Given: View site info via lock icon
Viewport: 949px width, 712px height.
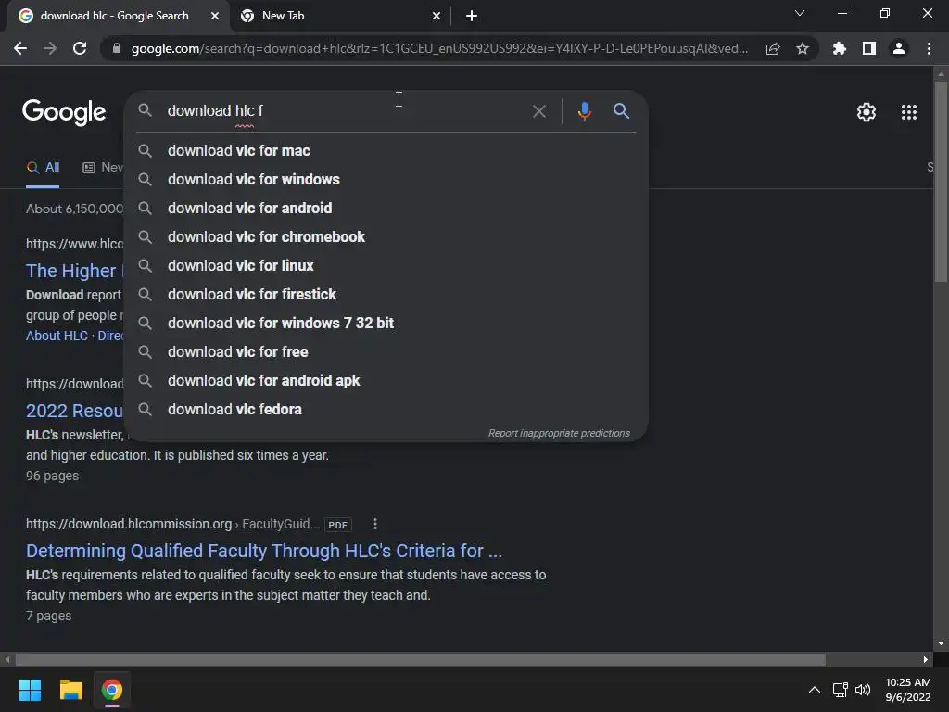Looking at the screenshot, I should [117, 48].
